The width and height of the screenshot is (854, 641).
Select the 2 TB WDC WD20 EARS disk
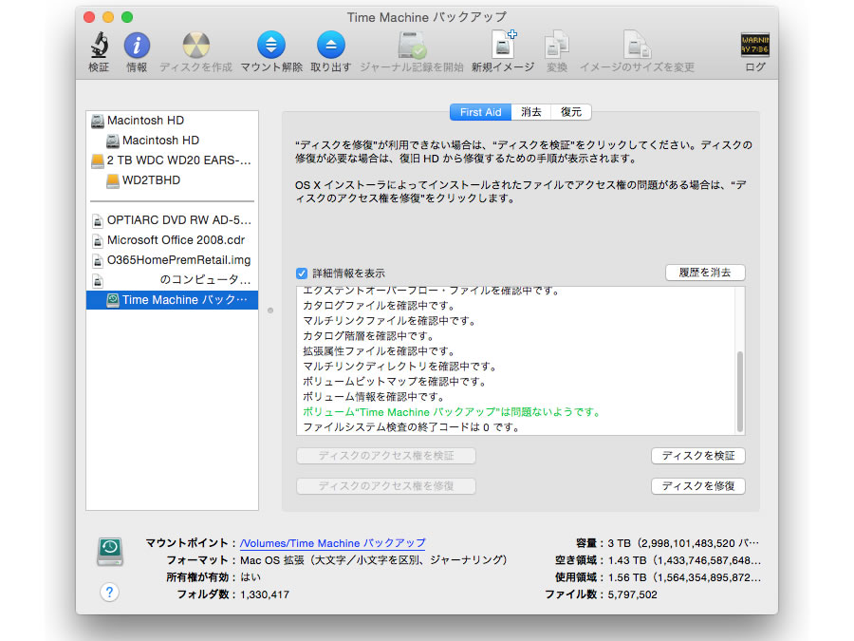click(x=172, y=160)
